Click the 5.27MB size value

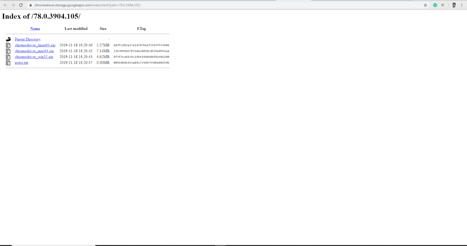point(103,45)
